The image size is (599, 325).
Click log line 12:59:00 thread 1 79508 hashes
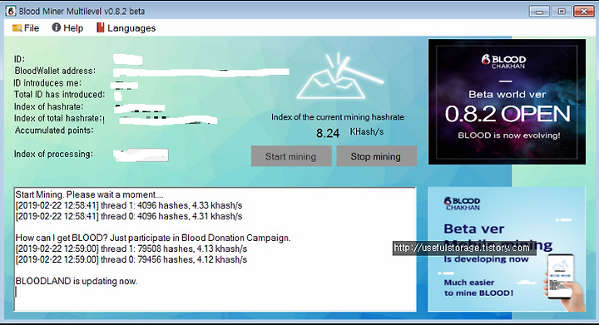click(131, 249)
